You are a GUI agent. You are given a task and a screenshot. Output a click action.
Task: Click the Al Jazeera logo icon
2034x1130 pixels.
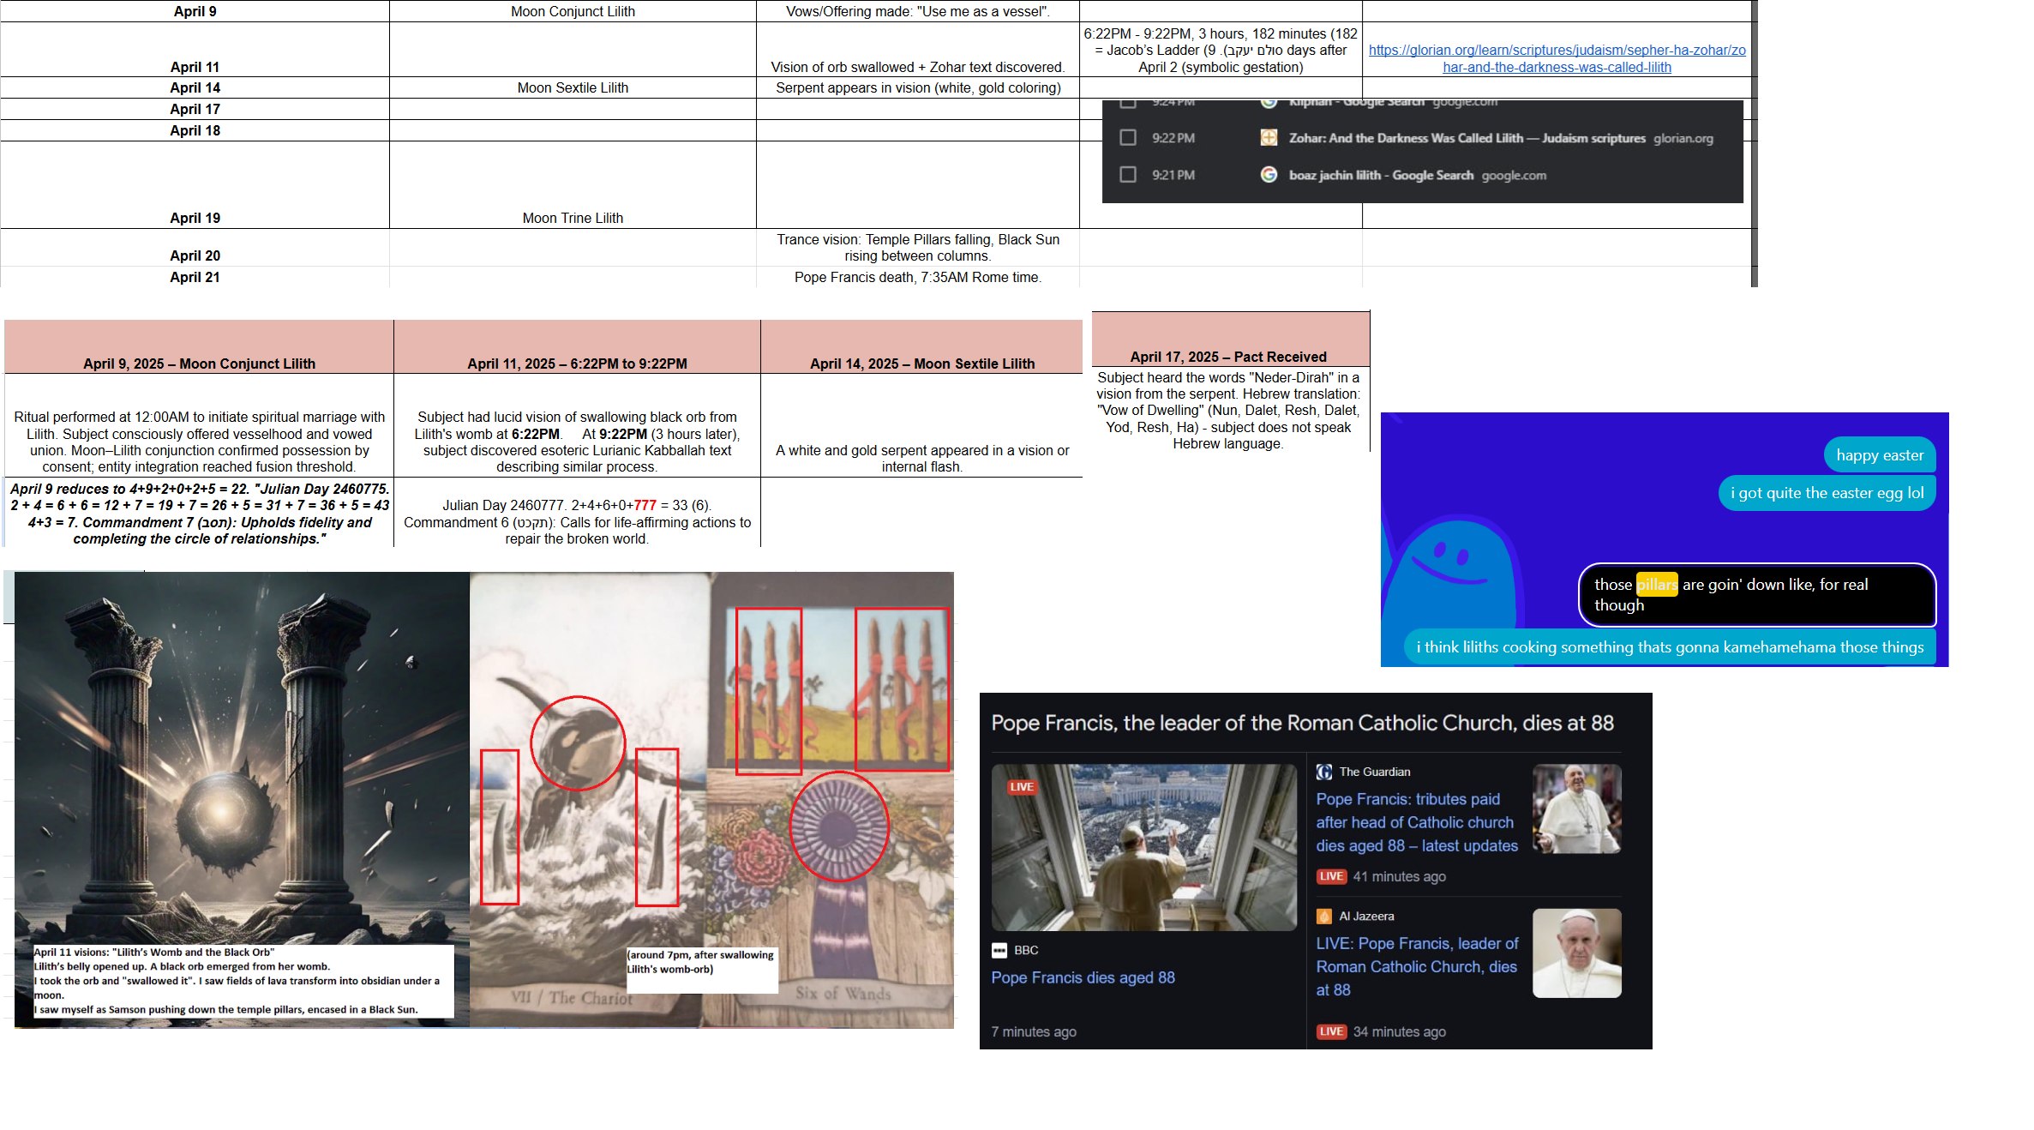point(1324,916)
